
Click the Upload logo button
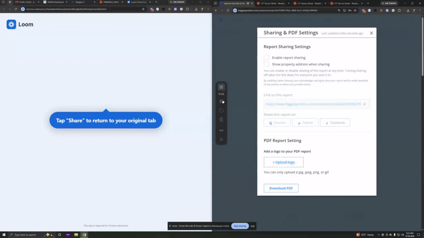pyautogui.click(x=284, y=162)
